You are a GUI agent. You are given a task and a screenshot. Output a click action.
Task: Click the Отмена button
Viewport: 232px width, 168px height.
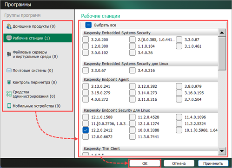click(x=179, y=163)
